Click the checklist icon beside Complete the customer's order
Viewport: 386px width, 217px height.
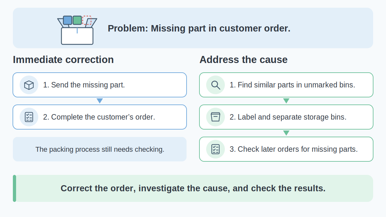pos(29,117)
